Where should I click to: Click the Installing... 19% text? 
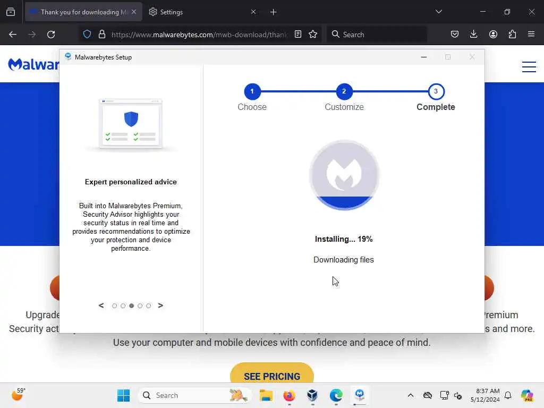coord(344,239)
